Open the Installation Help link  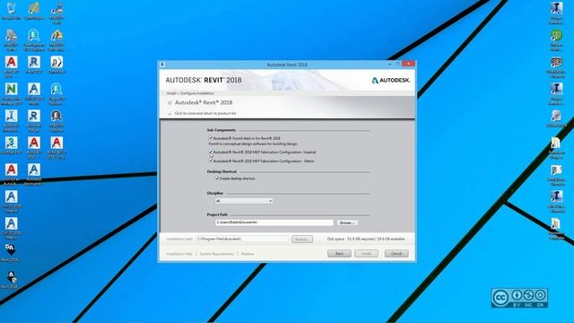coord(179,254)
